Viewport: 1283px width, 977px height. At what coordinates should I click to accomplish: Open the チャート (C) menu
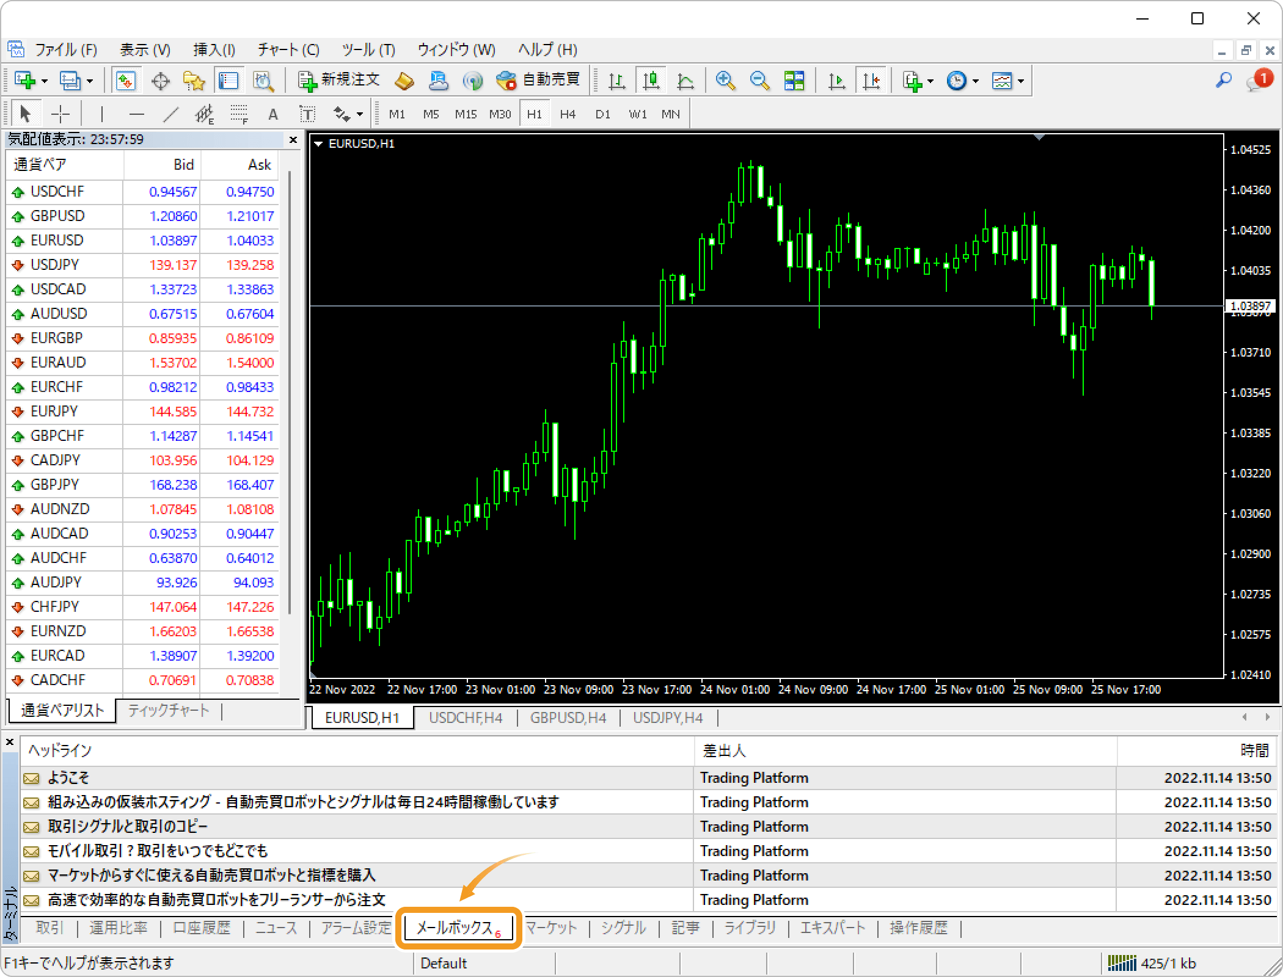coord(288,50)
